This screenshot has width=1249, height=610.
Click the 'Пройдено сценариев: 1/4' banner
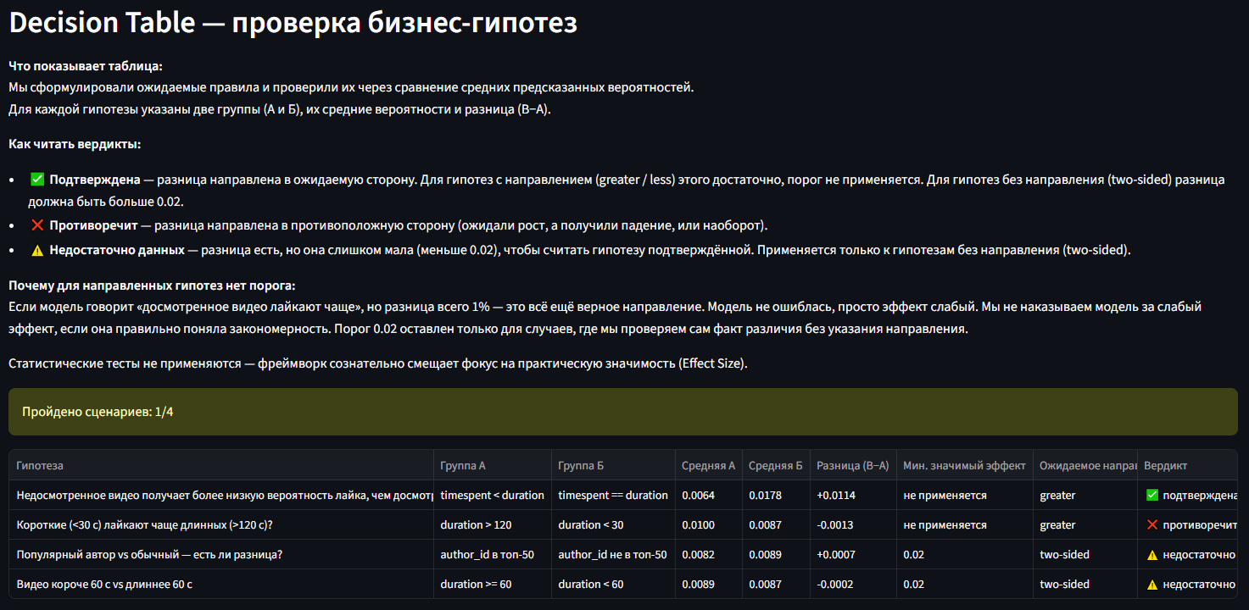click(x=624, y=412)
